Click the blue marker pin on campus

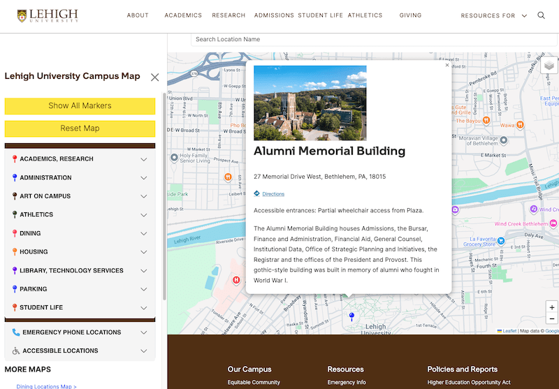pyautogui.click(x=351, y=316)
